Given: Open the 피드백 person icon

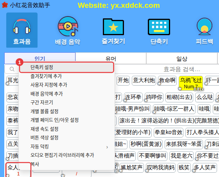Looking at the screenshot, I should [205, 31].
